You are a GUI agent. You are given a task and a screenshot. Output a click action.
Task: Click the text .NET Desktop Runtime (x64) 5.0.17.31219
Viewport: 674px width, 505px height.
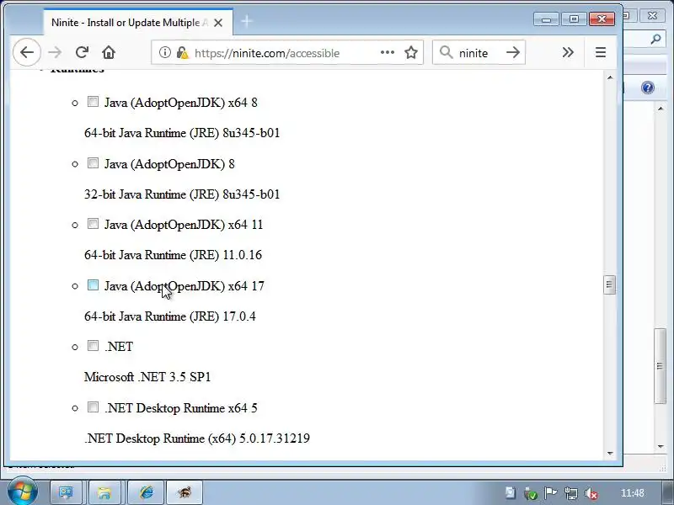point(197,439)
